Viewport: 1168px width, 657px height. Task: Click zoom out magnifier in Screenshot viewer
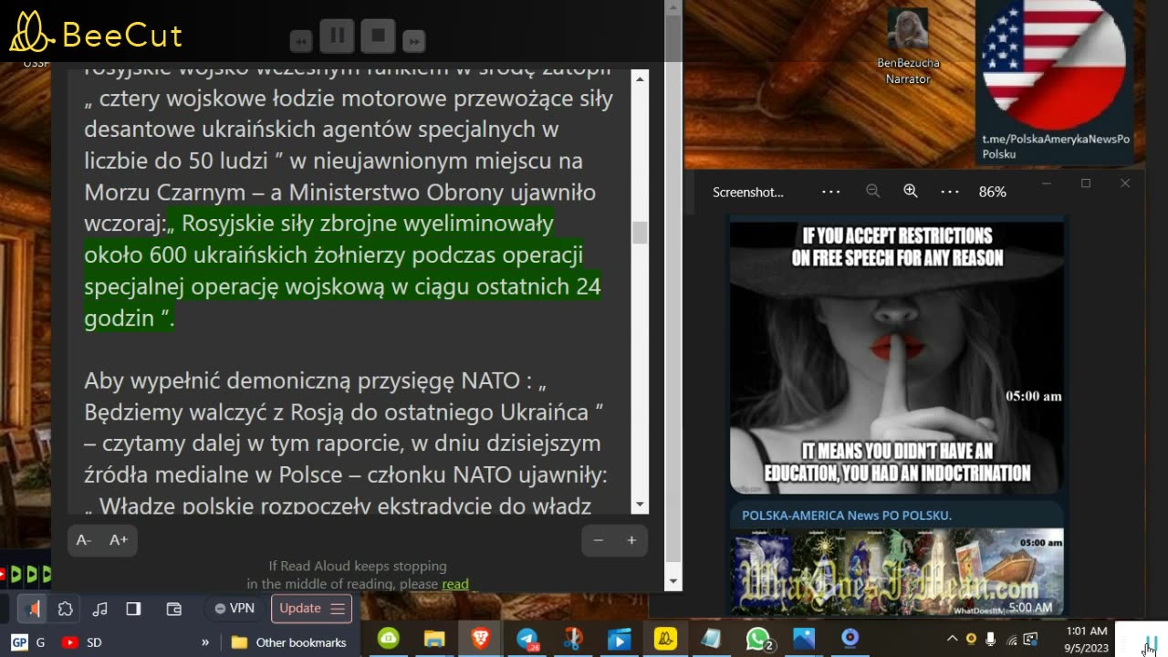pyautogui.click(x=873, y=192)
